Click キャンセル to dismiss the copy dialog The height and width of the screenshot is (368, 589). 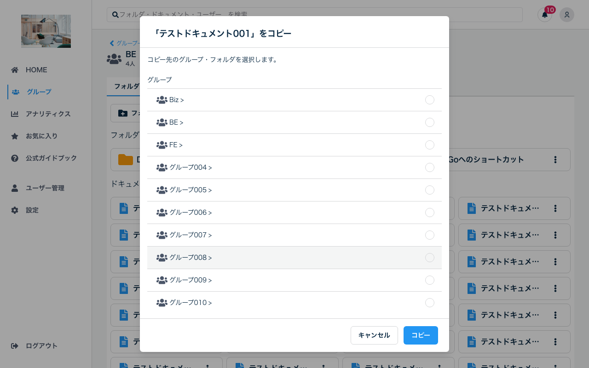point(374,335)
